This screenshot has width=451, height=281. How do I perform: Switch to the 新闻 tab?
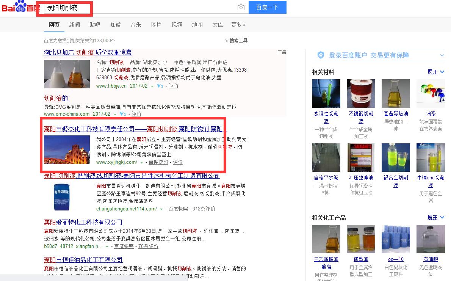click(x=75, y=25)
